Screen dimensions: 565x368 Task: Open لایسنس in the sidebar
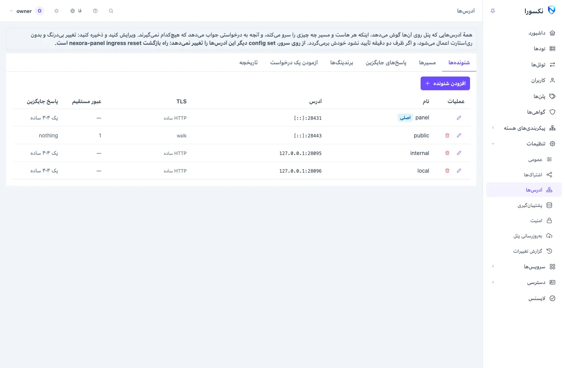click(x=524, y=298)
